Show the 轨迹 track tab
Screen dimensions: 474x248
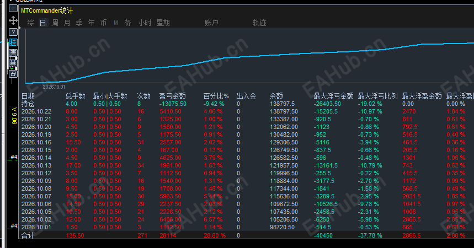(x=259, y=23)
